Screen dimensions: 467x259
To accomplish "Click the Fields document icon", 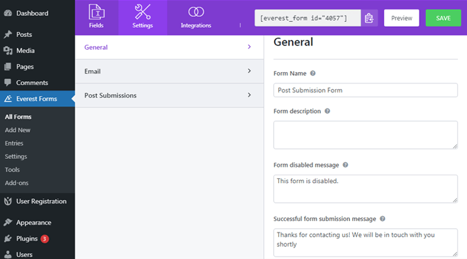I will coord(96,12).
